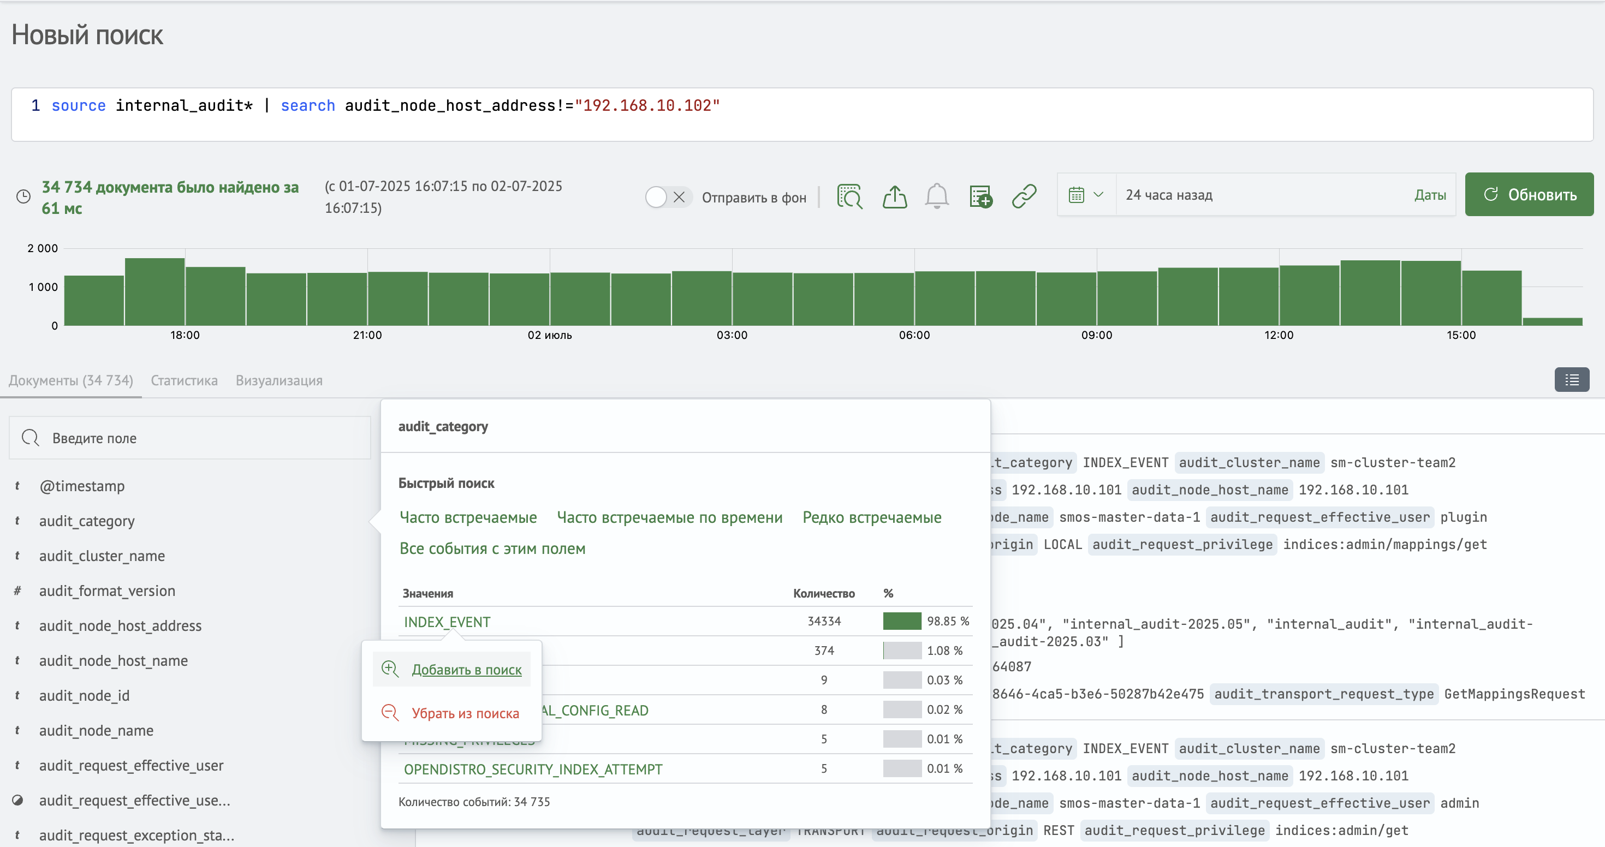Select the audit_node_host_address field
This screenshot has height=847, width=1605.
pyautogui.click(x=120, y=625)
